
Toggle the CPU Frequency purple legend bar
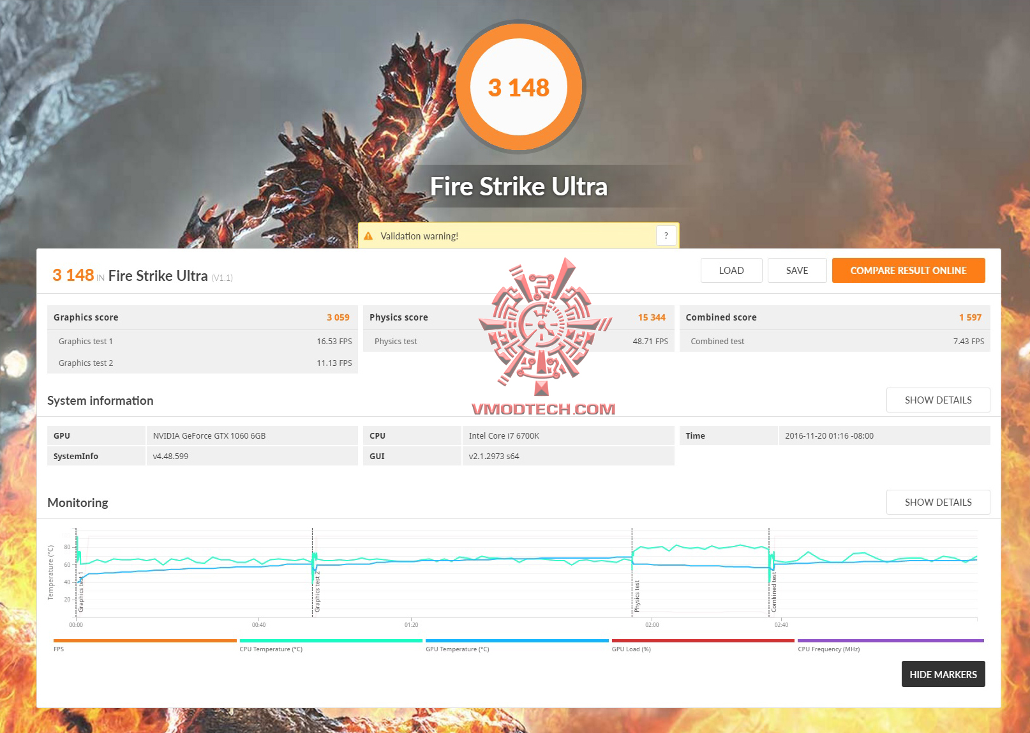pyautogui.click(x=891, y=640)
